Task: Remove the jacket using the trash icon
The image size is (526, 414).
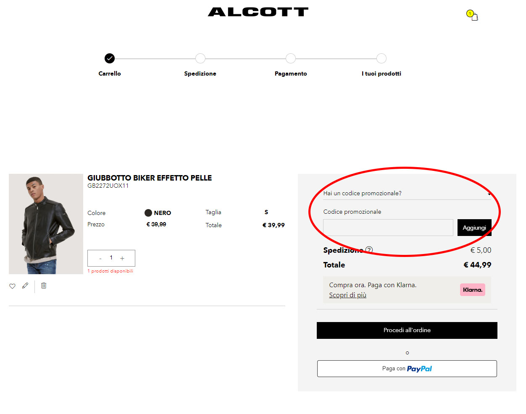Action: [x=44, y=286]
